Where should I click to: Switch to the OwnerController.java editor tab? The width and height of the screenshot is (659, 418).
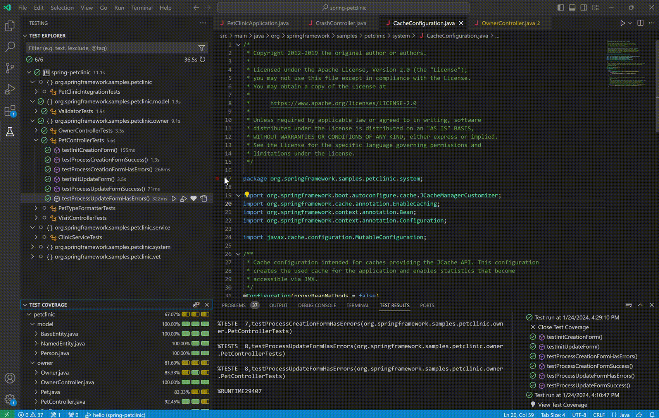(508, 23)
